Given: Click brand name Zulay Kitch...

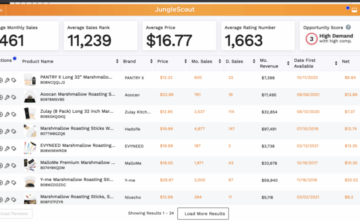Looking at the screenshot, I should (x=137, y=112).
